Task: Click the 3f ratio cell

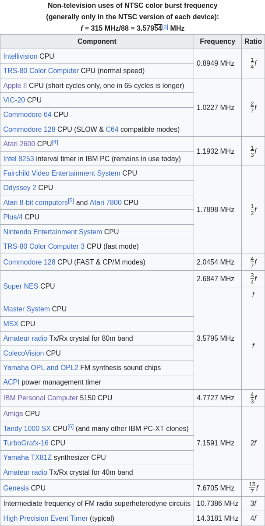Action: click(x=253, y=503)
